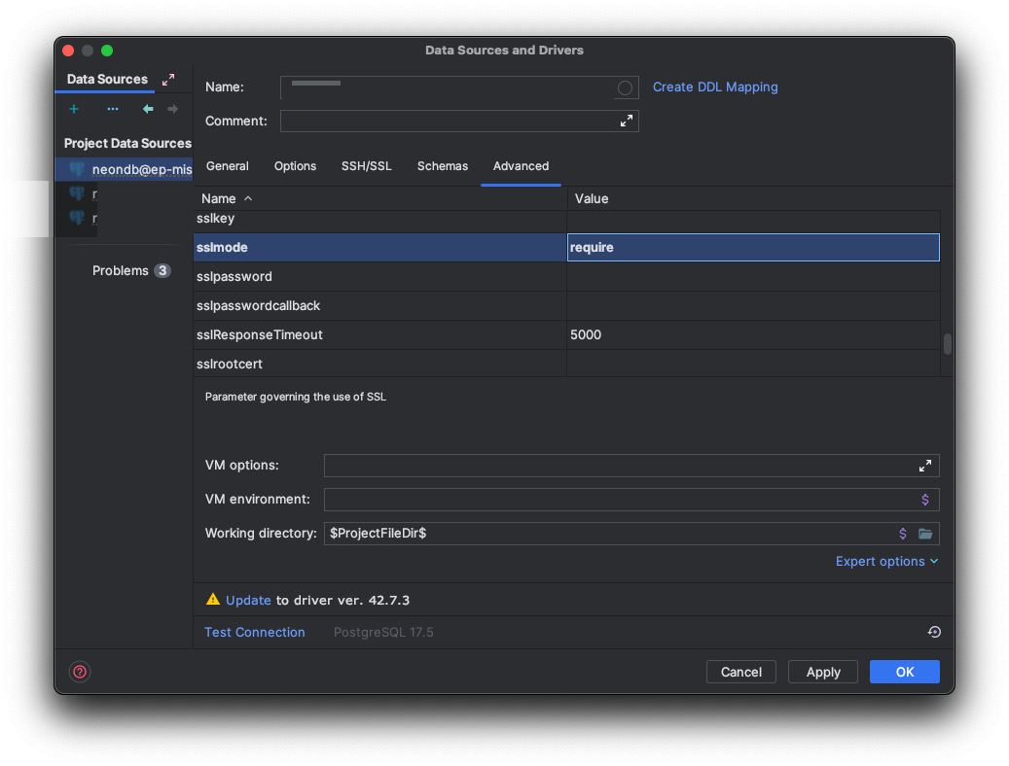Click the properties table scrollbar thumb
The width and height of the screenshot is (1009, 766).
948,343
